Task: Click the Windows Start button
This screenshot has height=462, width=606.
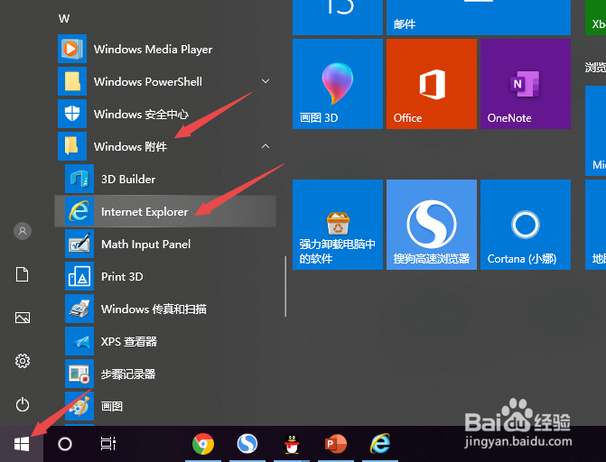Action: tap(22, 444)
